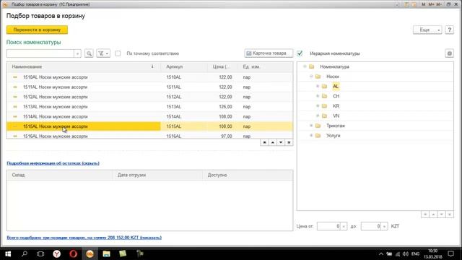462x260 pixels.
Task: Click the 'Ед. изм.' column header
Action: click(x=266, y=67)
